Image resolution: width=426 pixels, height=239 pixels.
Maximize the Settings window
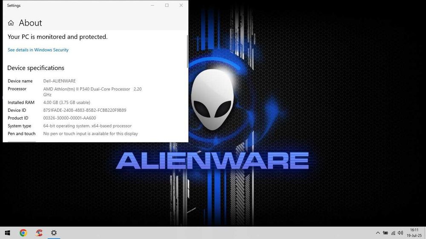(167, 6)
